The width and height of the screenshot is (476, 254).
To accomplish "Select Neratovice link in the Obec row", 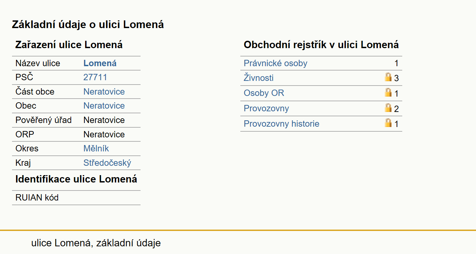I will [104, 106].
